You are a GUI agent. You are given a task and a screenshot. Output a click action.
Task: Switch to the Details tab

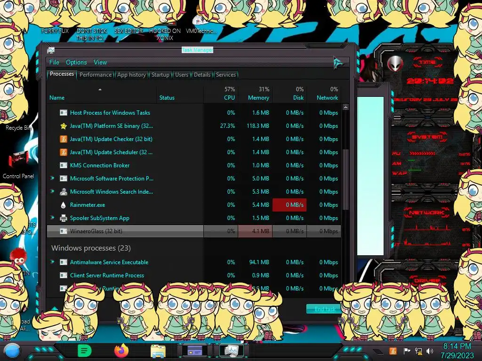[202, 75]
